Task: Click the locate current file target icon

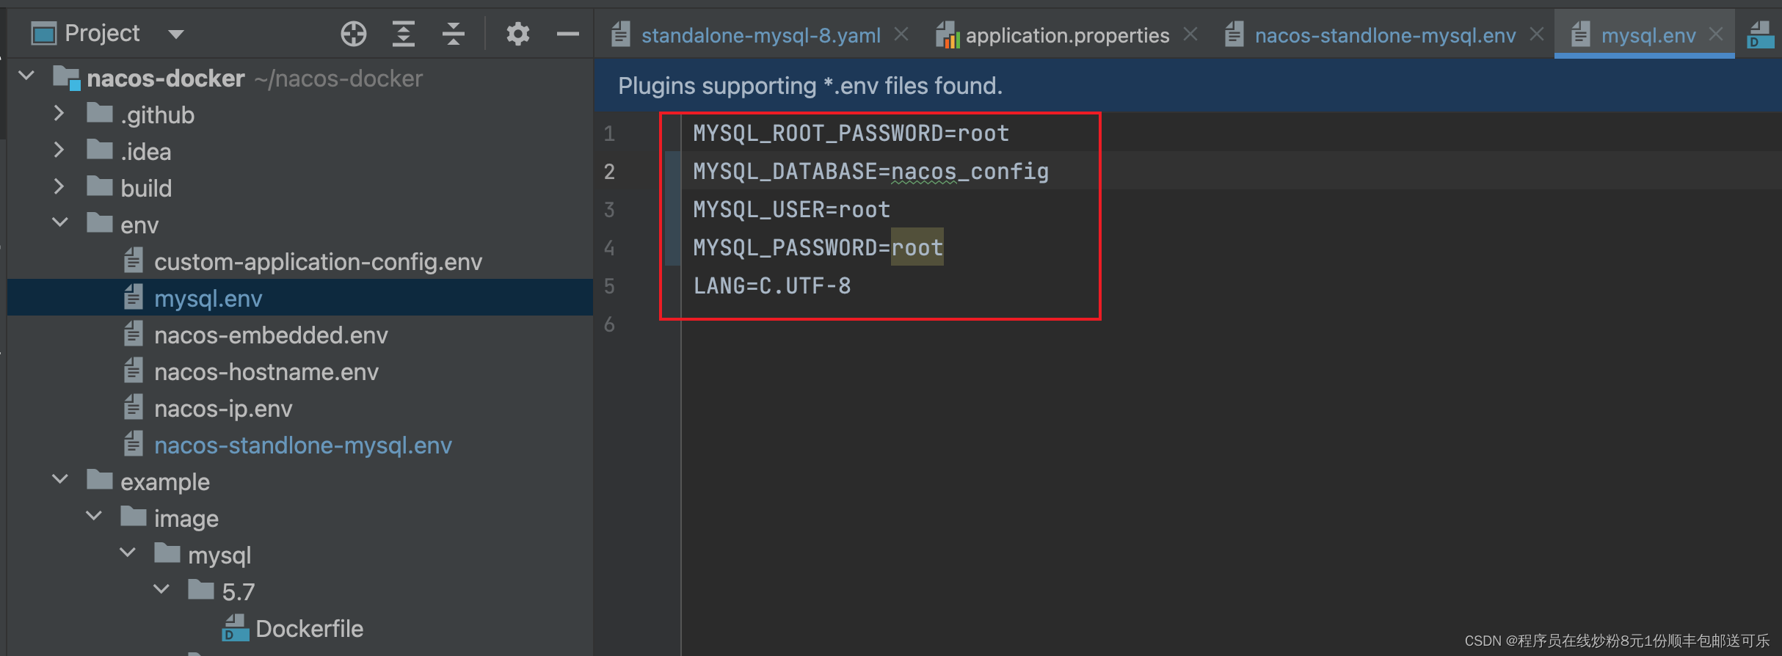Action: [x=354, y=34]
